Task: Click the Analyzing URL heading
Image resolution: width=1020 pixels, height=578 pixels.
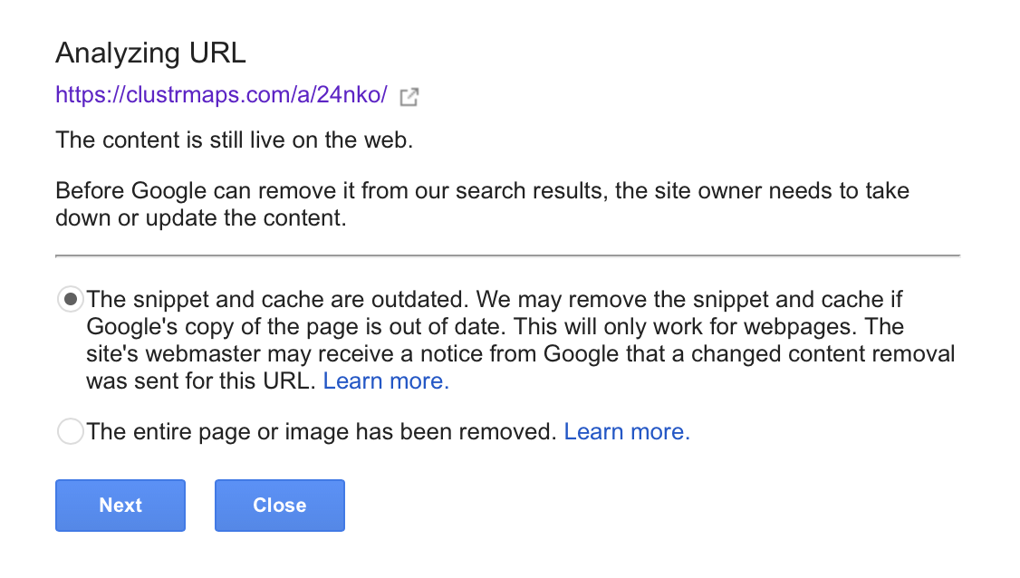Action: coord(150,53)
